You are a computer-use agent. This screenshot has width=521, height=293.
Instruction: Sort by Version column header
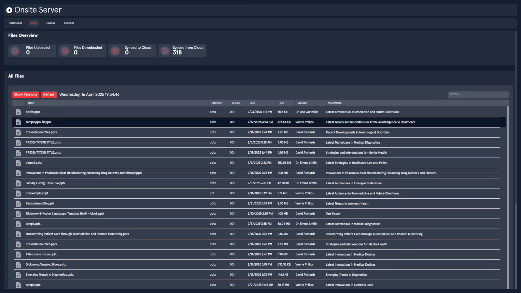click(238, 103)
